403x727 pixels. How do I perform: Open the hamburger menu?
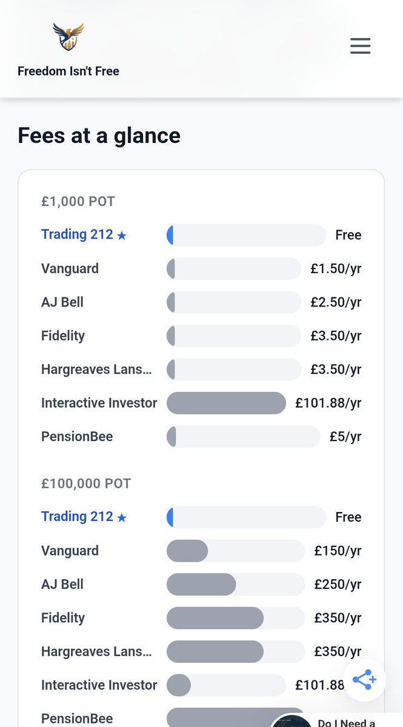[360, 46]
